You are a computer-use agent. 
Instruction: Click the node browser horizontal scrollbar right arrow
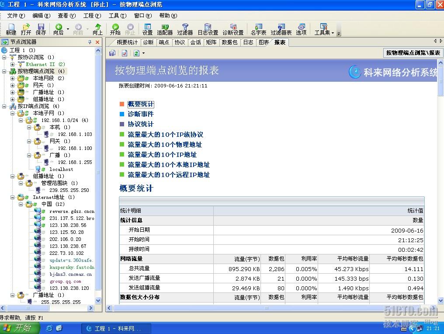91,308
